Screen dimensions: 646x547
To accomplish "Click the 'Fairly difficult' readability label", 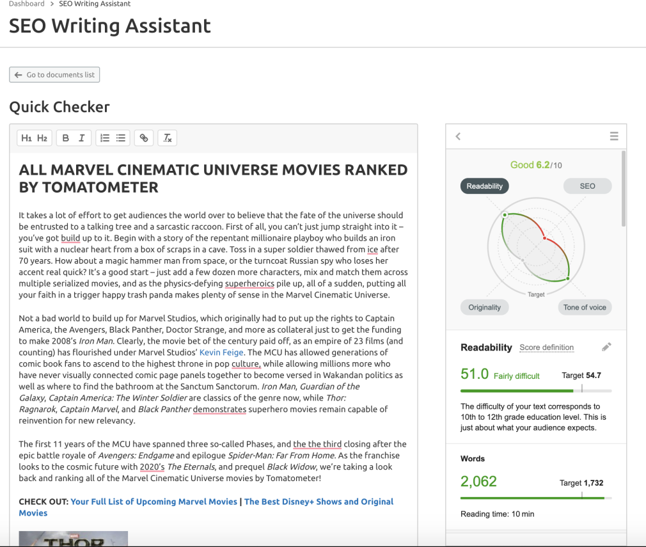I will [517, 376].
